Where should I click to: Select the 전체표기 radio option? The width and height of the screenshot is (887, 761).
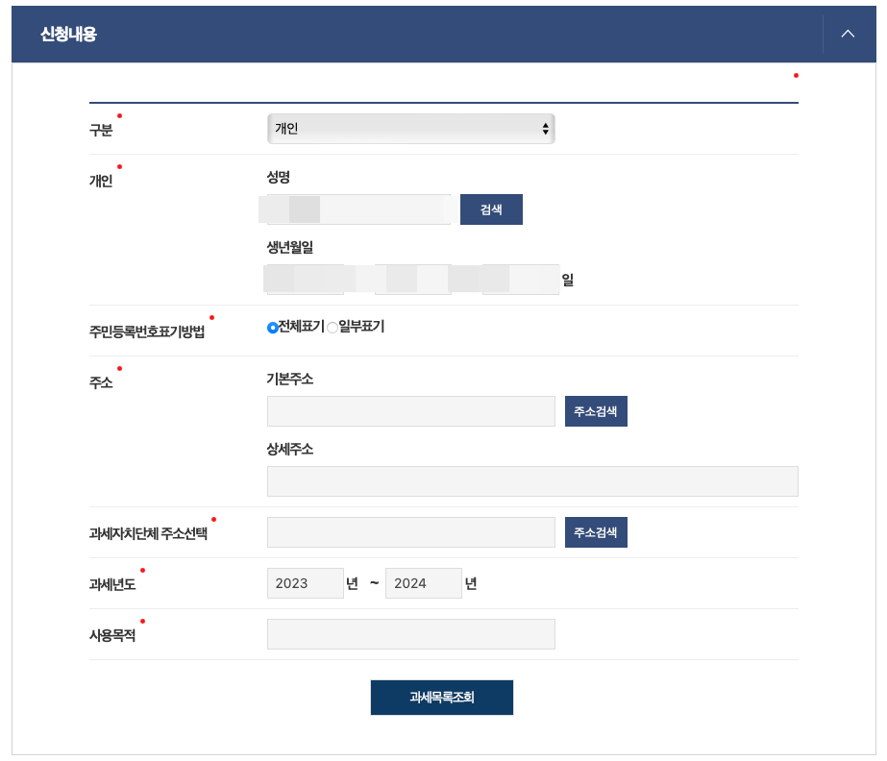pyautogui.click(x=273, y=328)
